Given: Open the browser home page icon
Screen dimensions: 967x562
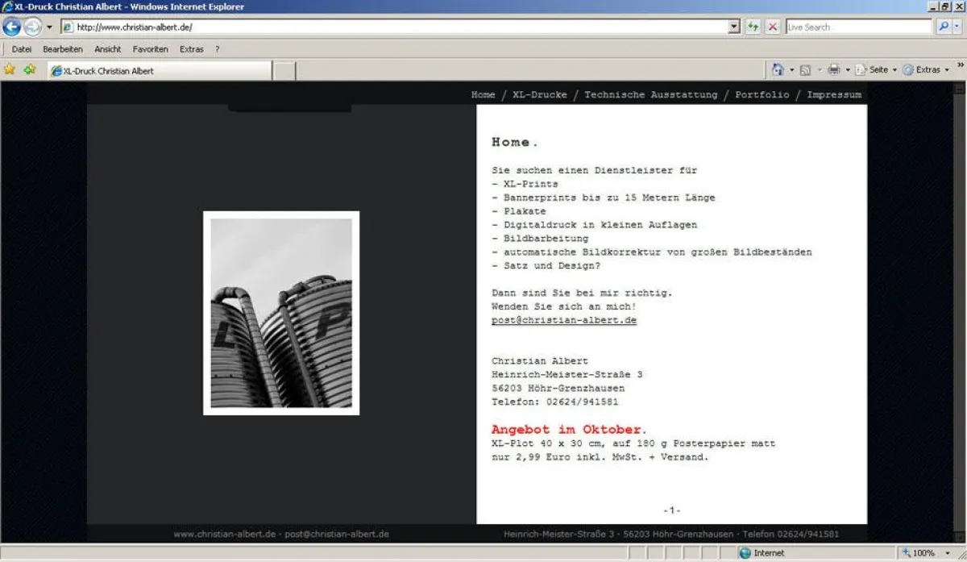Looking at the screenshot, I should pos(778,69).
